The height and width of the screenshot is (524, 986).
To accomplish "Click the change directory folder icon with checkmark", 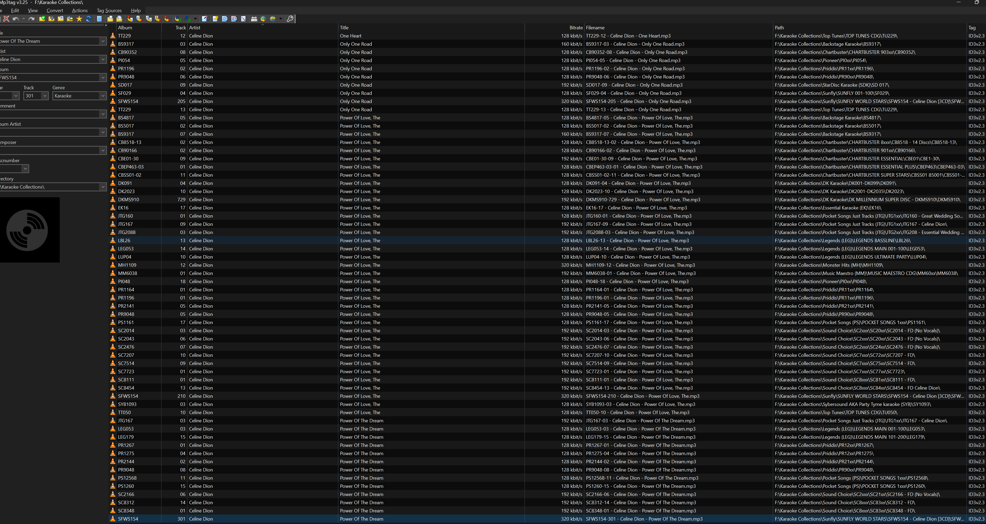I will point(42,19).
